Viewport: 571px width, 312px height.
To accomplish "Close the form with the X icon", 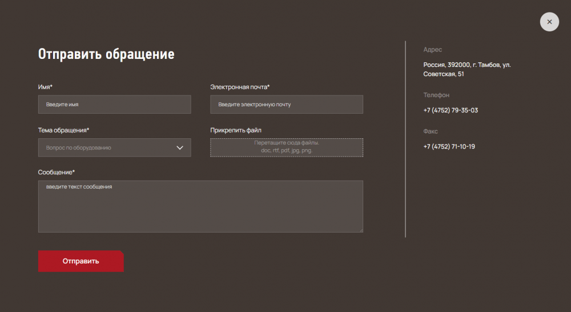I will [x=549, y=22].
